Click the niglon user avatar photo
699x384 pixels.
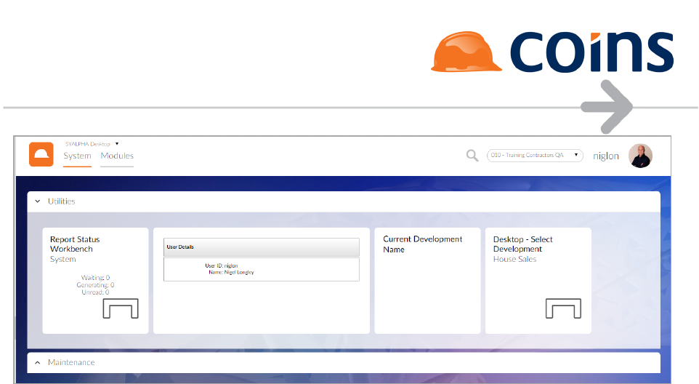pyautogui.click(x=641, y=156)
